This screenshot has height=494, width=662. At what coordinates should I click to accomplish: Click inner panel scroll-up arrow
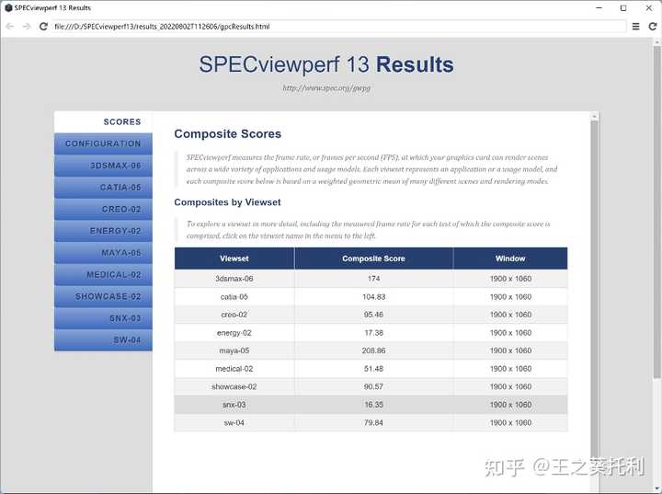coord(594,116)
